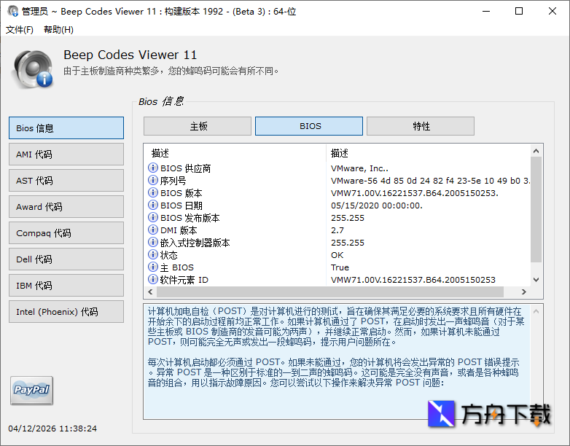Image resolution: width=570 pixels, height=446 pixels.
Task: Click the list vertical scrollbar thumb
Action: pyautogui.click(x=536, y=209)
